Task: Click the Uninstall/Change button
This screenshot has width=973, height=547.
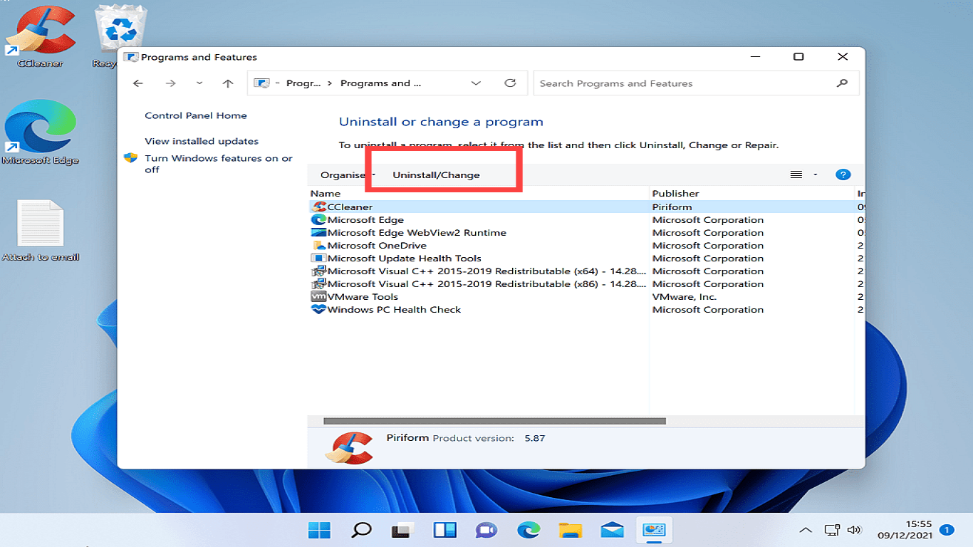Action: click(x=436, y=175)
